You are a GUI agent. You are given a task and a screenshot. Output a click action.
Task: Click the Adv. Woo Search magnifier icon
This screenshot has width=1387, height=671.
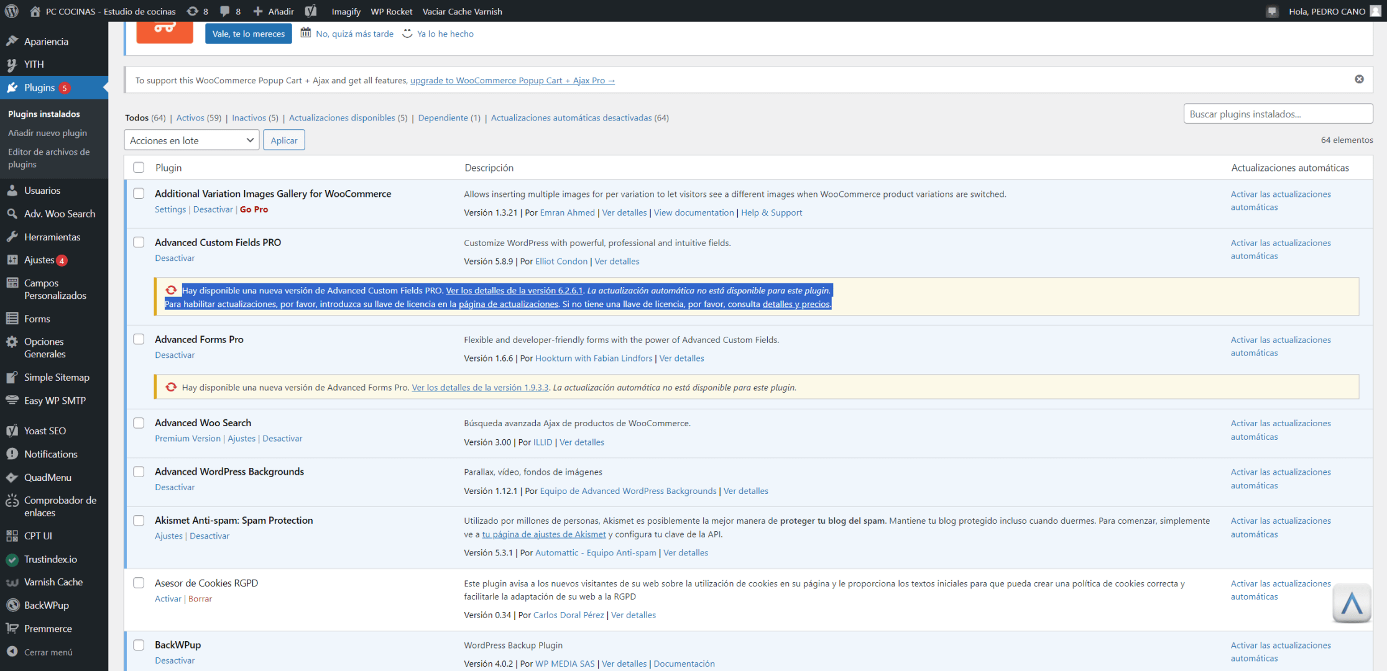[x=12, y=213]
